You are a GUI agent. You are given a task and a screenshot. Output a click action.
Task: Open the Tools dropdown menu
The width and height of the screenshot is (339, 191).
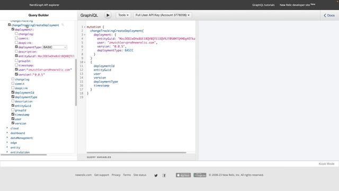pyautogui.click(x=123, y=15)
